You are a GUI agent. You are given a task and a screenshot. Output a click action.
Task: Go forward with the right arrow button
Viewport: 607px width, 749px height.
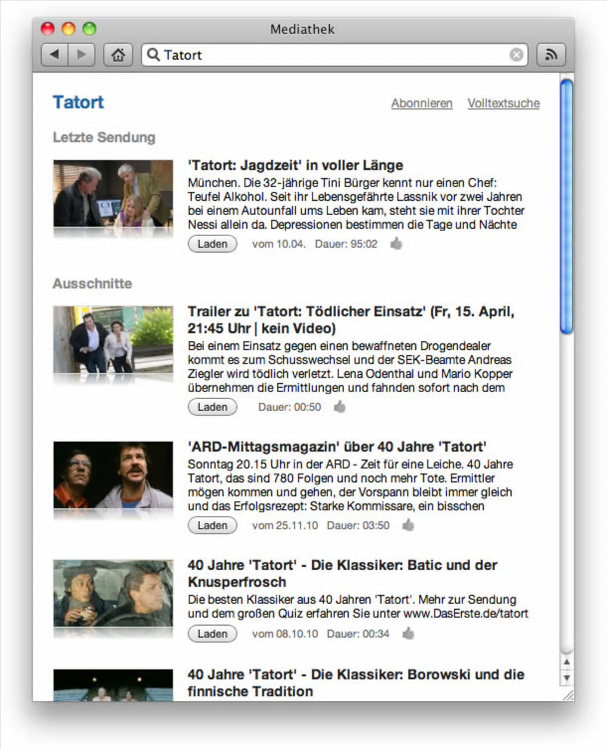pyautogui.click(x=82, y=55)
